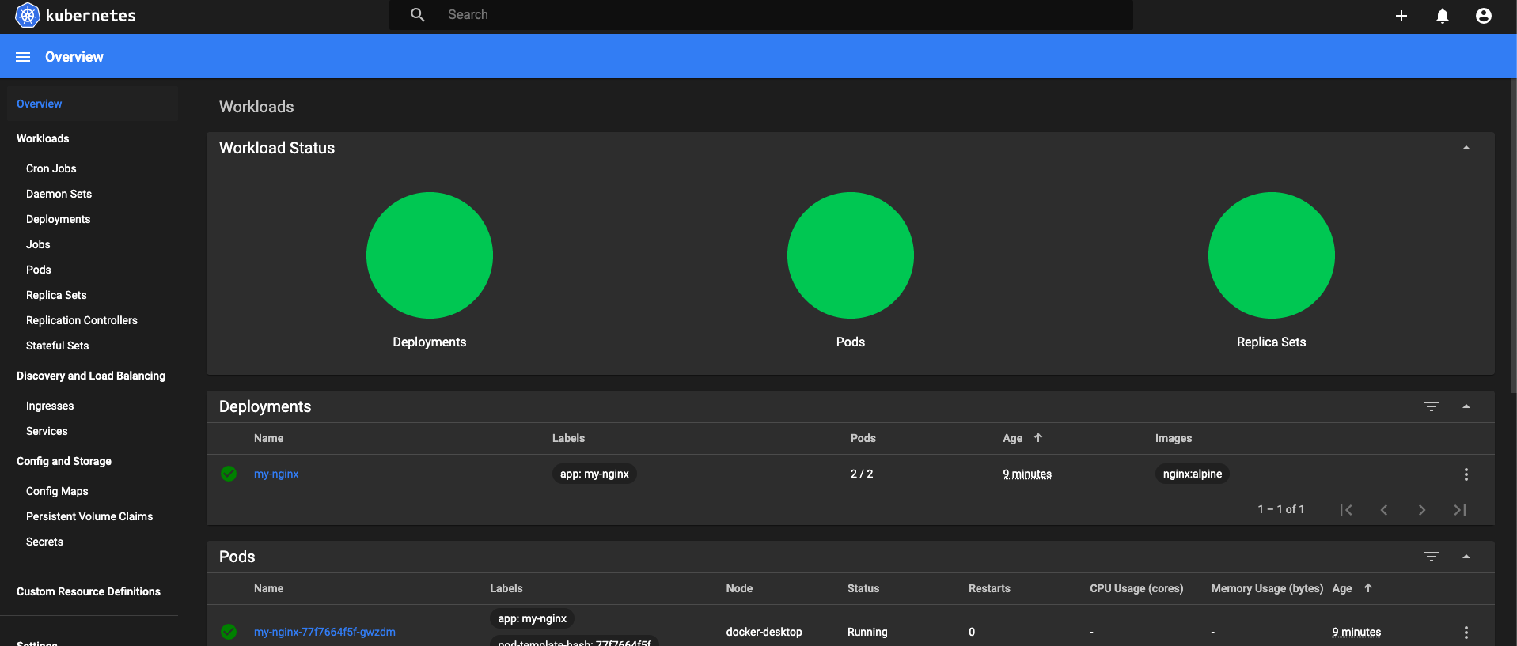This screenshot has width=1517, height=646.
Task: Filter the Deployments table
Action: pyautogui.click(x=1432, y=406)
